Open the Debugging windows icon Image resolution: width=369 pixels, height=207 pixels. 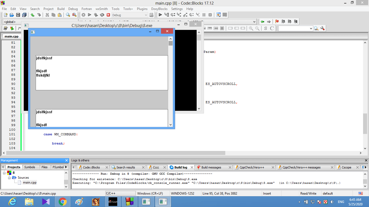coord(219,15)
